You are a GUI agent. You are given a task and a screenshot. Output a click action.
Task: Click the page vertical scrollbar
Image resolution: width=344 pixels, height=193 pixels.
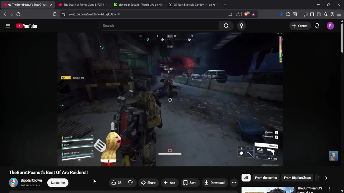(342, 38)
